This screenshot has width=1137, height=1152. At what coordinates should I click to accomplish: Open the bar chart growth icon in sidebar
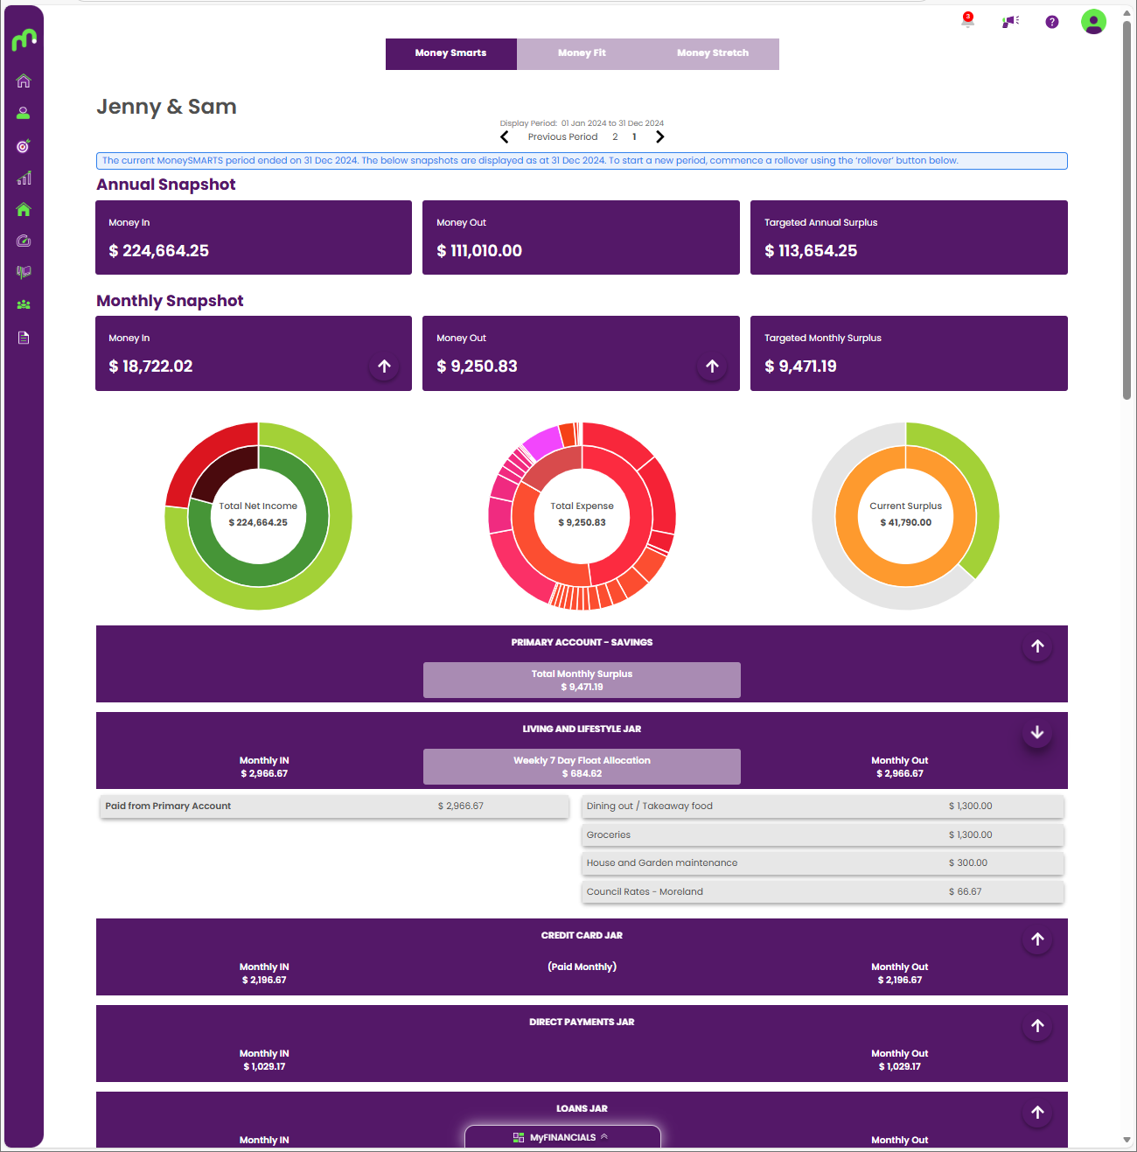24,178
